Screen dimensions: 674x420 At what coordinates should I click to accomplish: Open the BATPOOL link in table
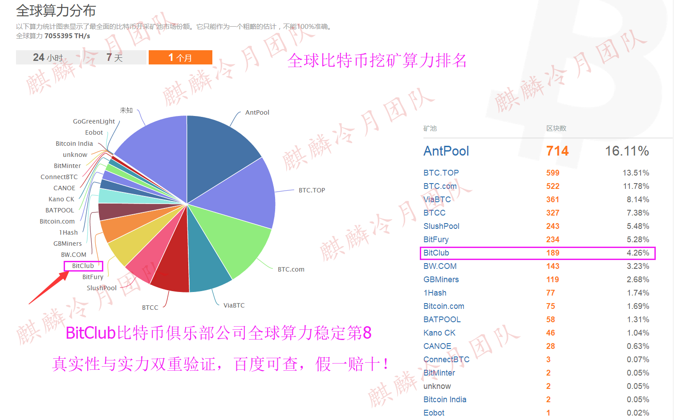tap(442, 320)
